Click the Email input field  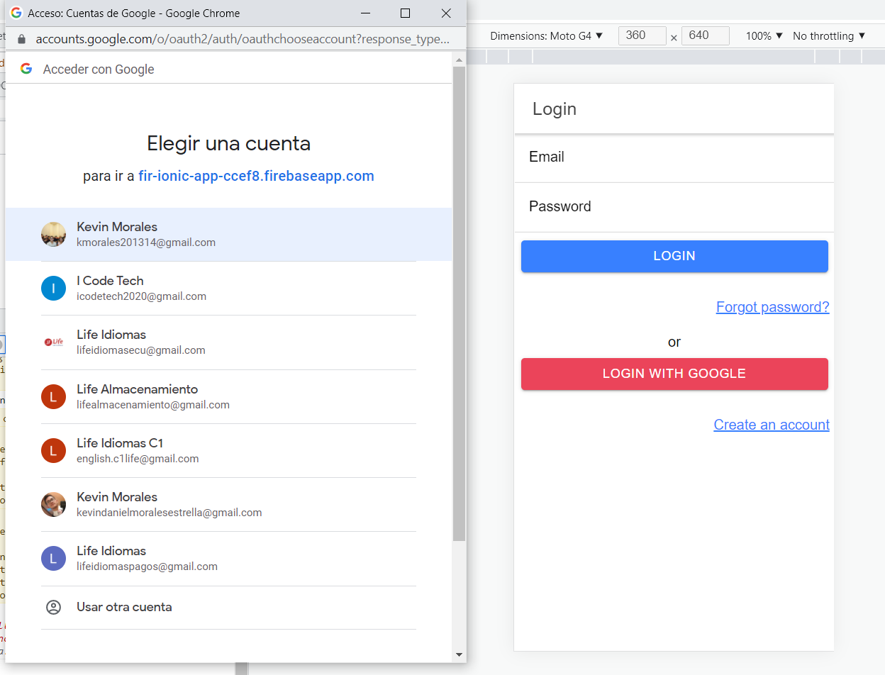click(x=674, y=157)
